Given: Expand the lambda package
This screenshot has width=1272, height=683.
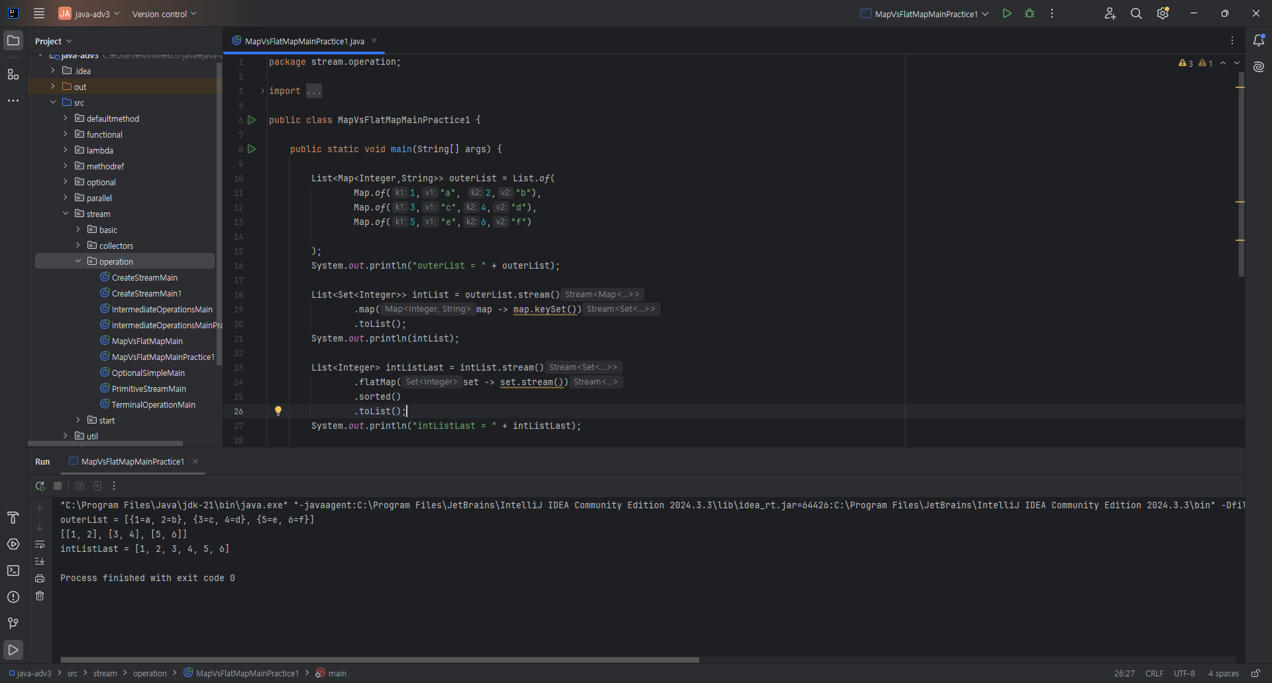Looking at the screenshot, I should pyautogui.click(x=66, y=150).
